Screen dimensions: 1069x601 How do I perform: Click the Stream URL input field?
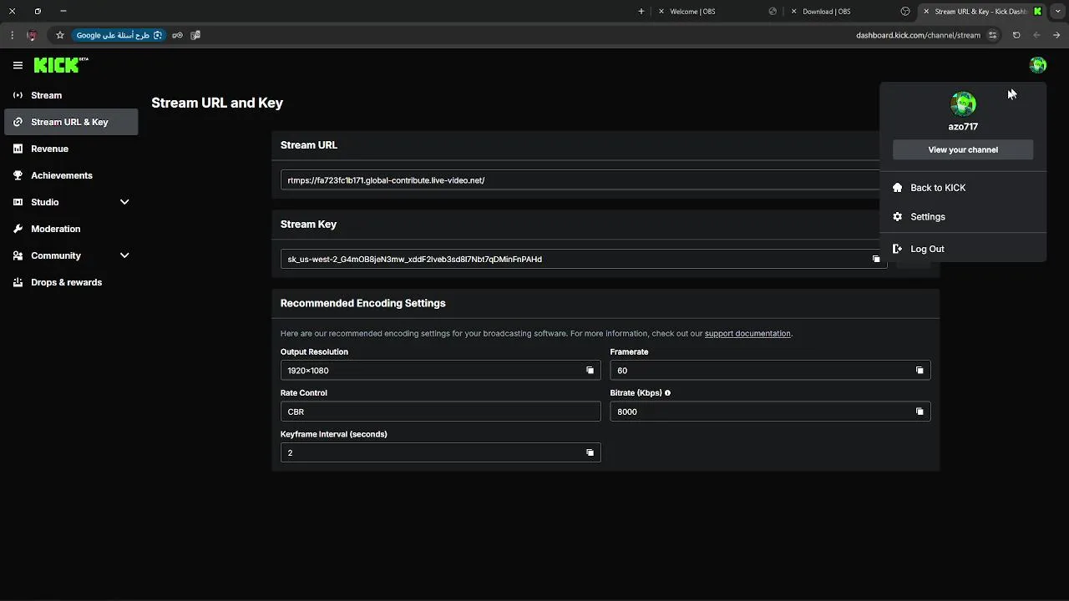coord(576,180)
